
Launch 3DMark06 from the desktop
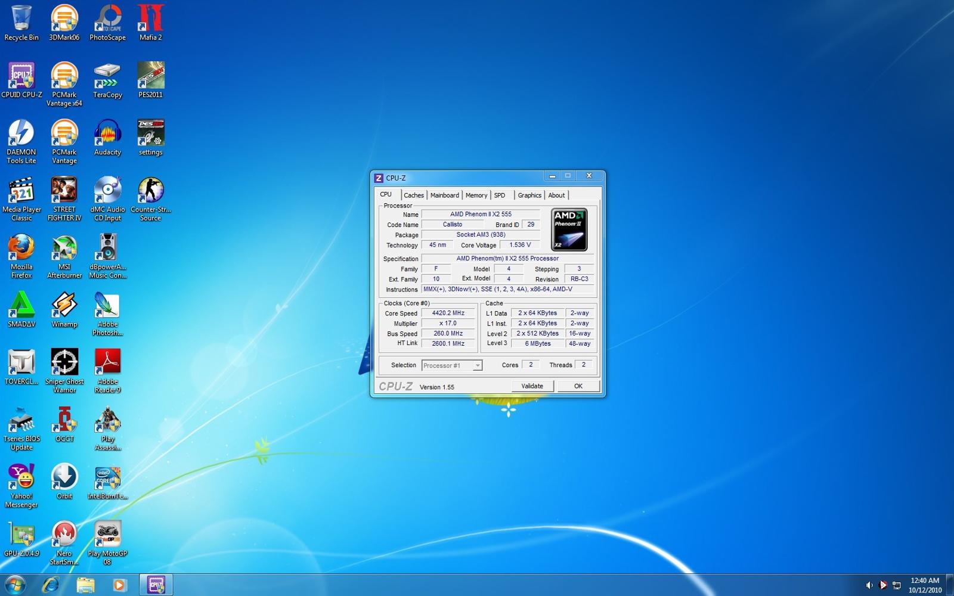[x=64, y=23]
